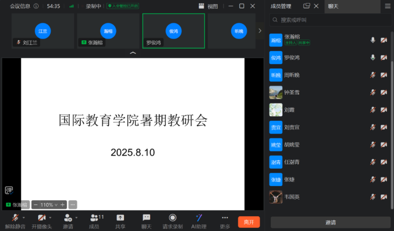
Task: Toggle 张瀚榕's microphone in member list
Action: point(373,40)
